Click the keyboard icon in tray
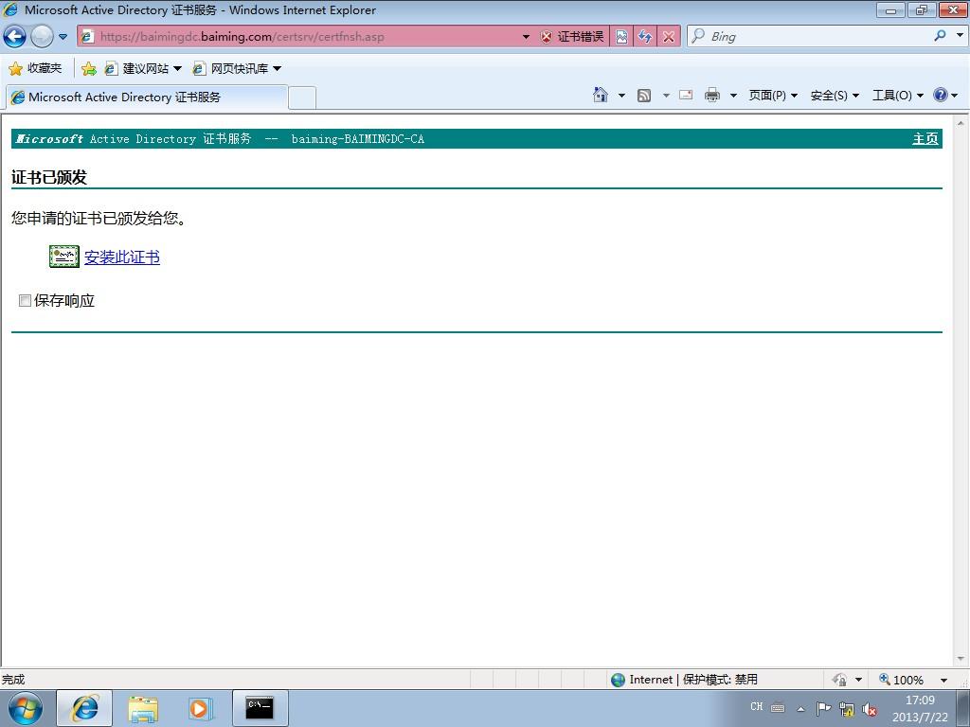The height and width of the screenshot is (727, 970). tap(779, 707)
